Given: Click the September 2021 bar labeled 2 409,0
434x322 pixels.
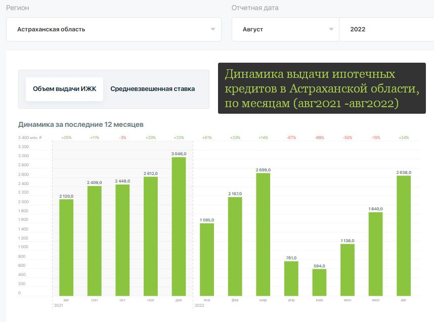Looking at the screenshot, I should (x=95, y=241).
